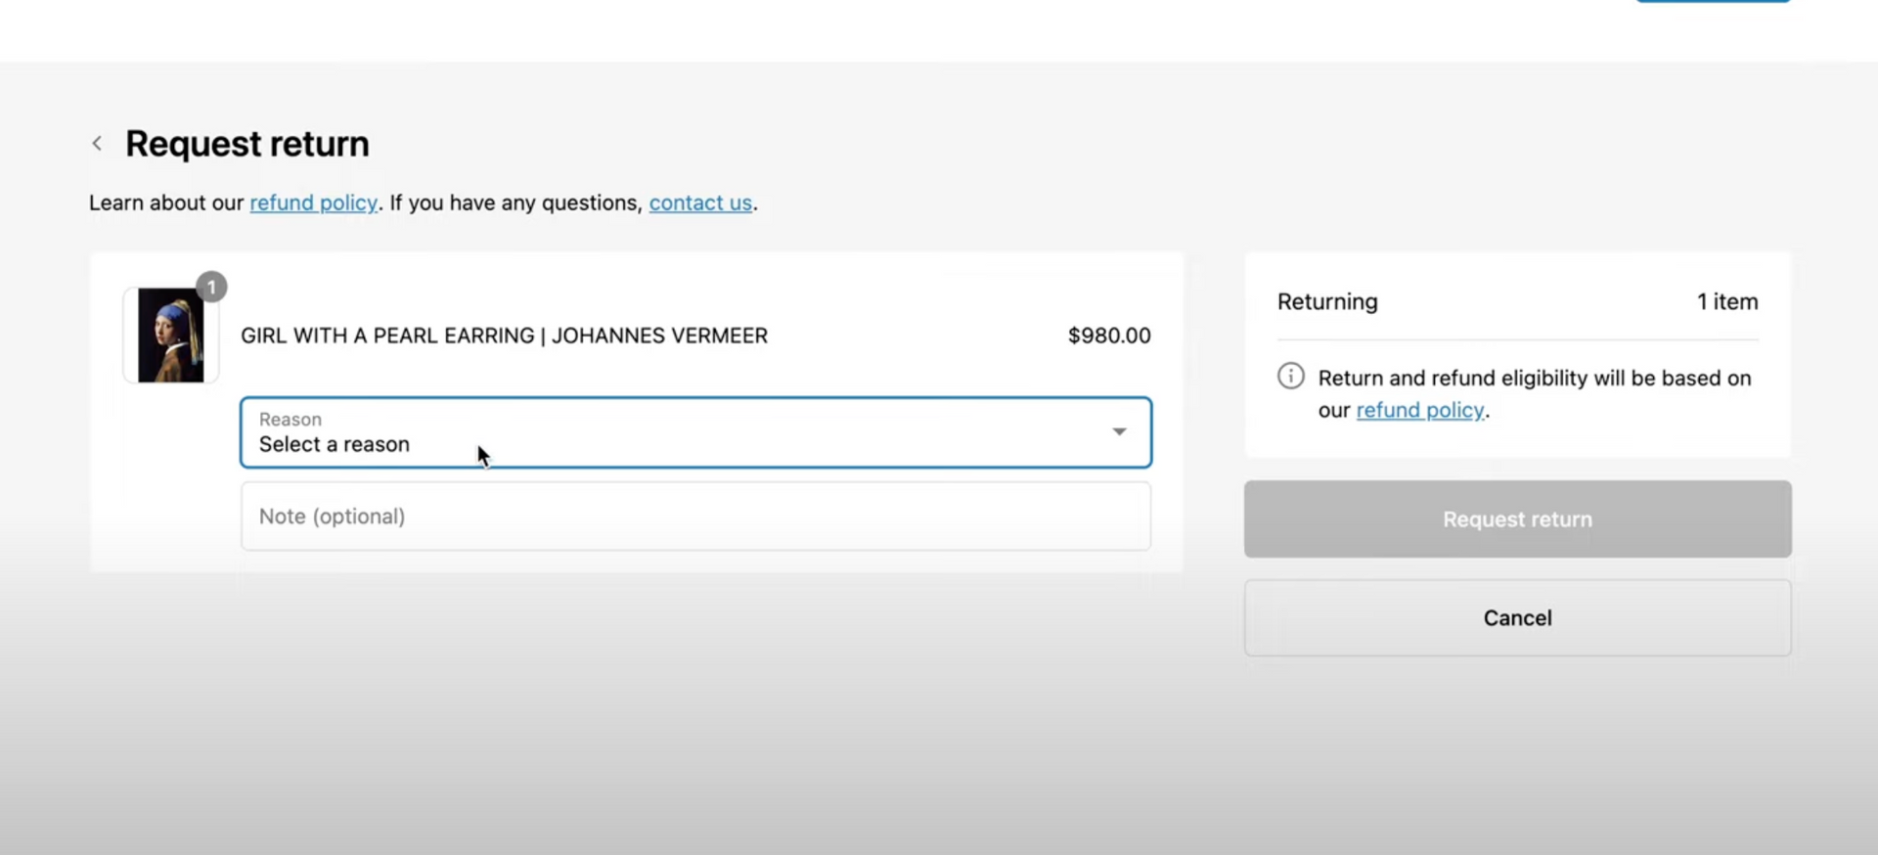
Task: Click the Returning label in the summary panel
Action: 1327,301
